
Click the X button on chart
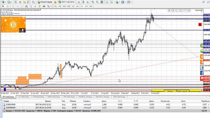tap(173, 10)
